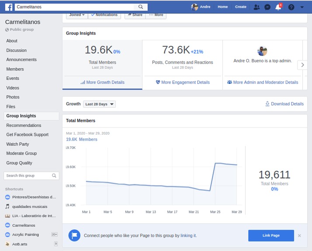This screenshot has height=251, width=312.
Task: Open the notifications bell
Action: (278, 7)
